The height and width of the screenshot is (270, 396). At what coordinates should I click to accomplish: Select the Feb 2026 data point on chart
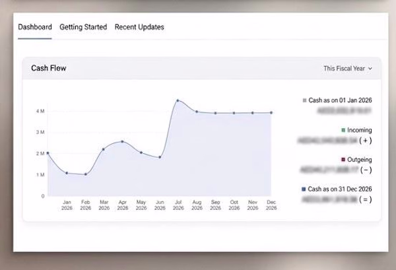(86, 174)
